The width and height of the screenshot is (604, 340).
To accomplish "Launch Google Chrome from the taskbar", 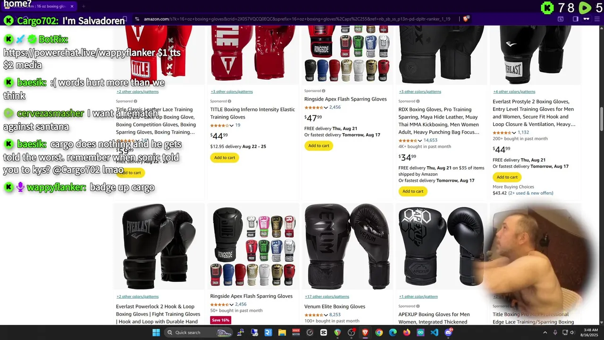I will click(x=379, y=332).
